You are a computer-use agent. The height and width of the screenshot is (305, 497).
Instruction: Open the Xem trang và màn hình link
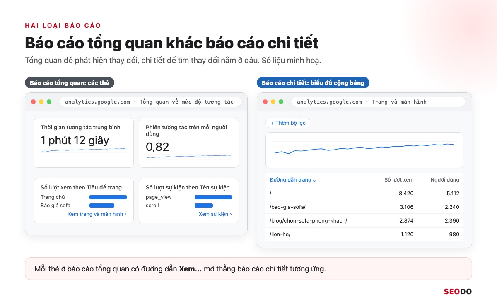[x=97, y=214]
